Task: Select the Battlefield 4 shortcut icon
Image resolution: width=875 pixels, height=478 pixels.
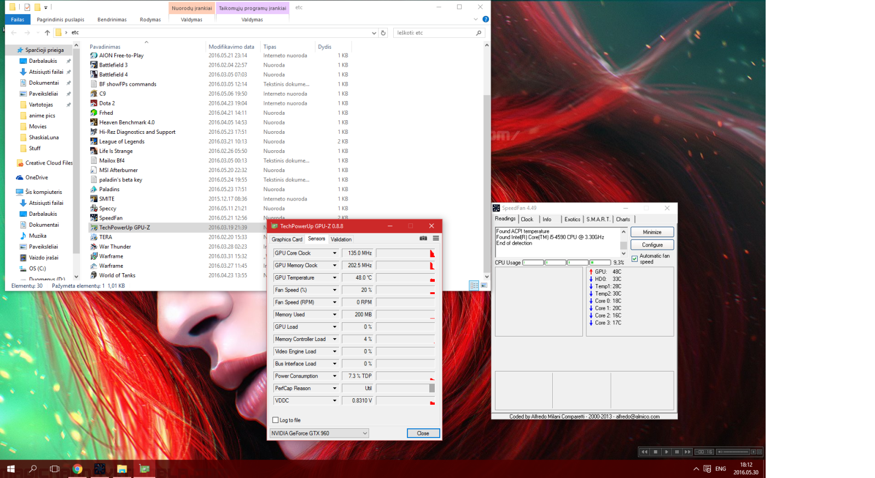Action: 94,74
